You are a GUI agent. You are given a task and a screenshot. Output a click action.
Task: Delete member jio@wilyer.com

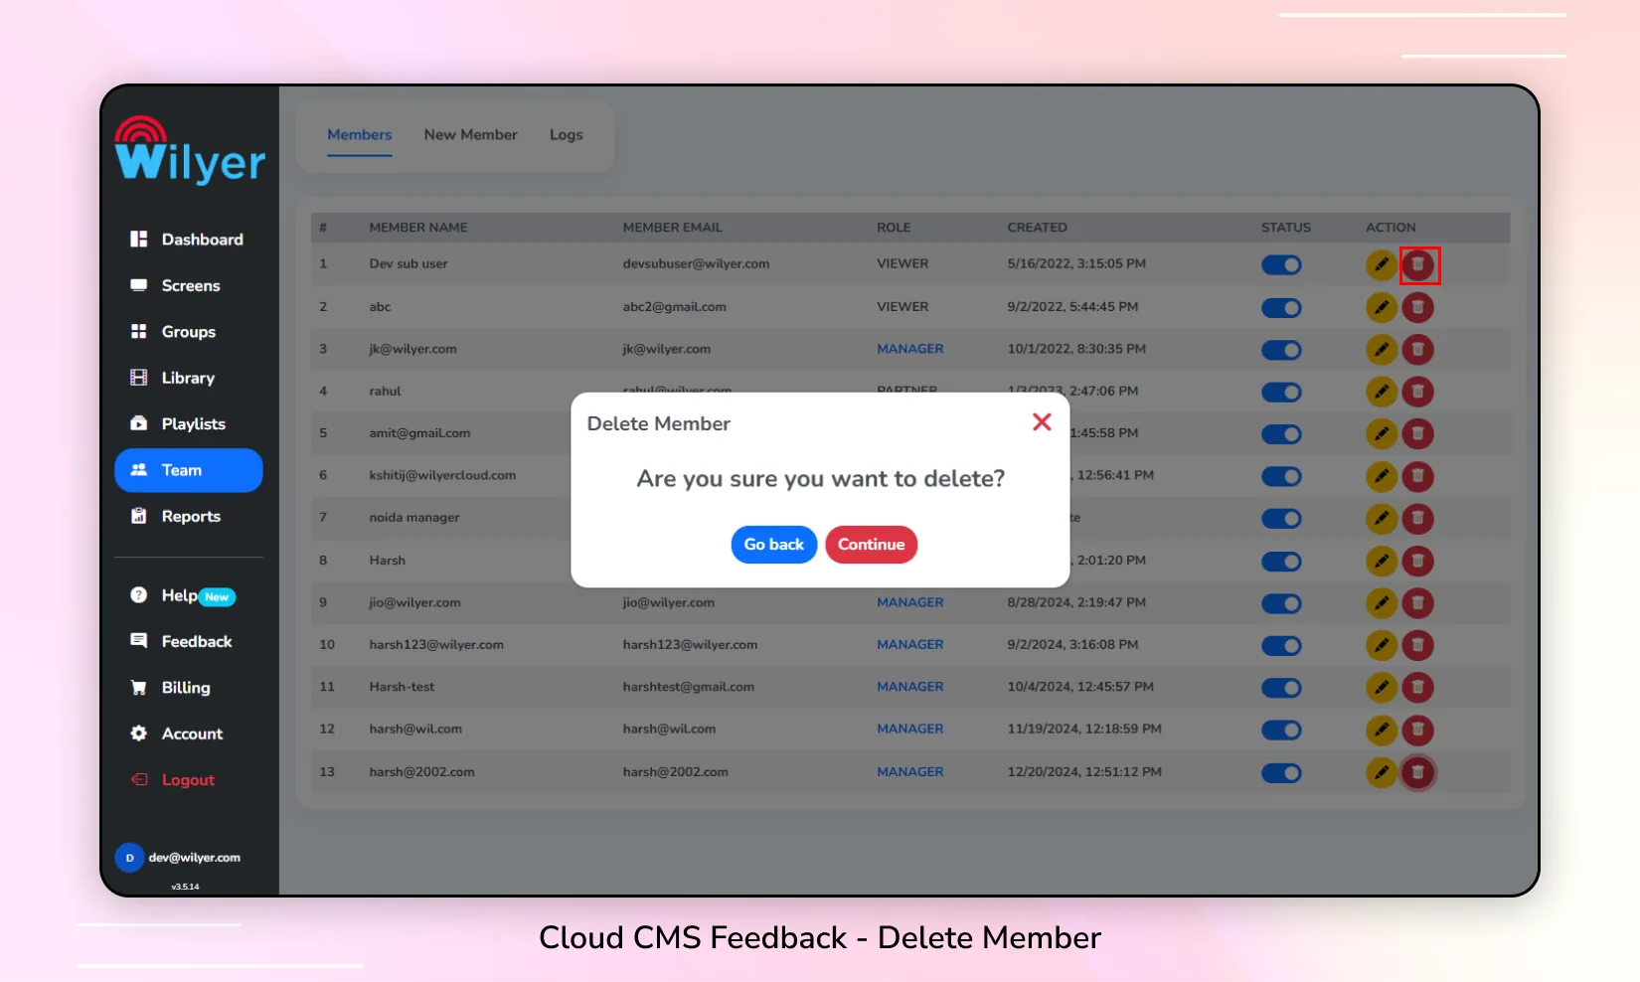(1418, 603)
